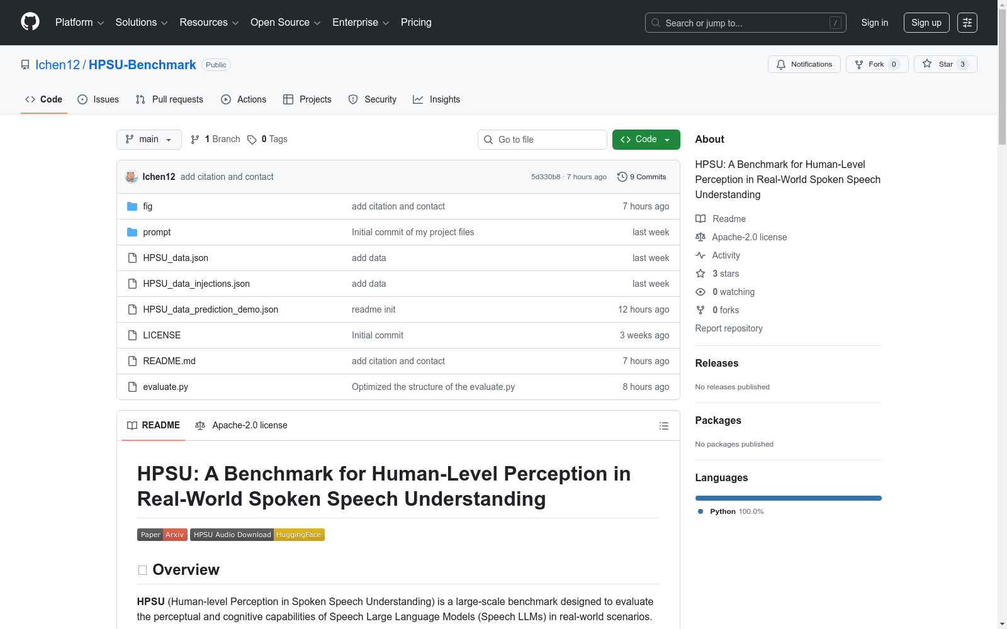The height and width of the screenshot is (629, 1007).
Task: Open the Security tab
Action: (373, 99)
